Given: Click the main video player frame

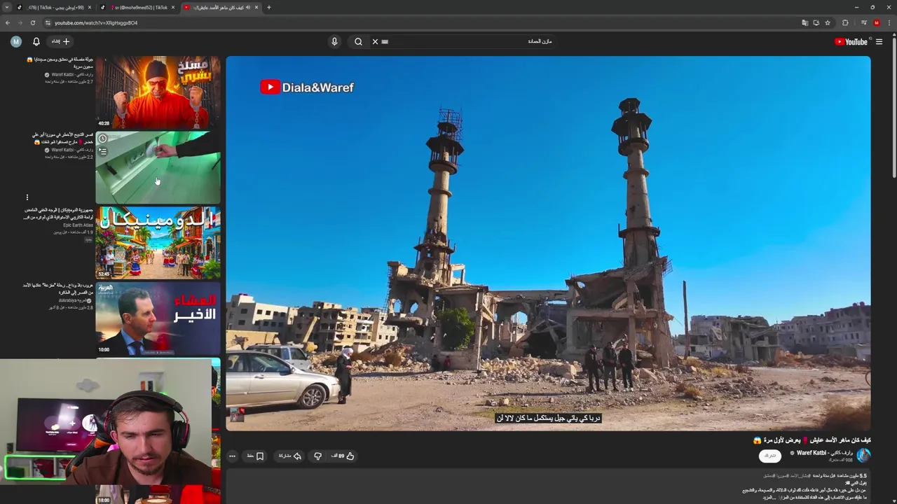Looking at the screenshot, I should (548, 243).
